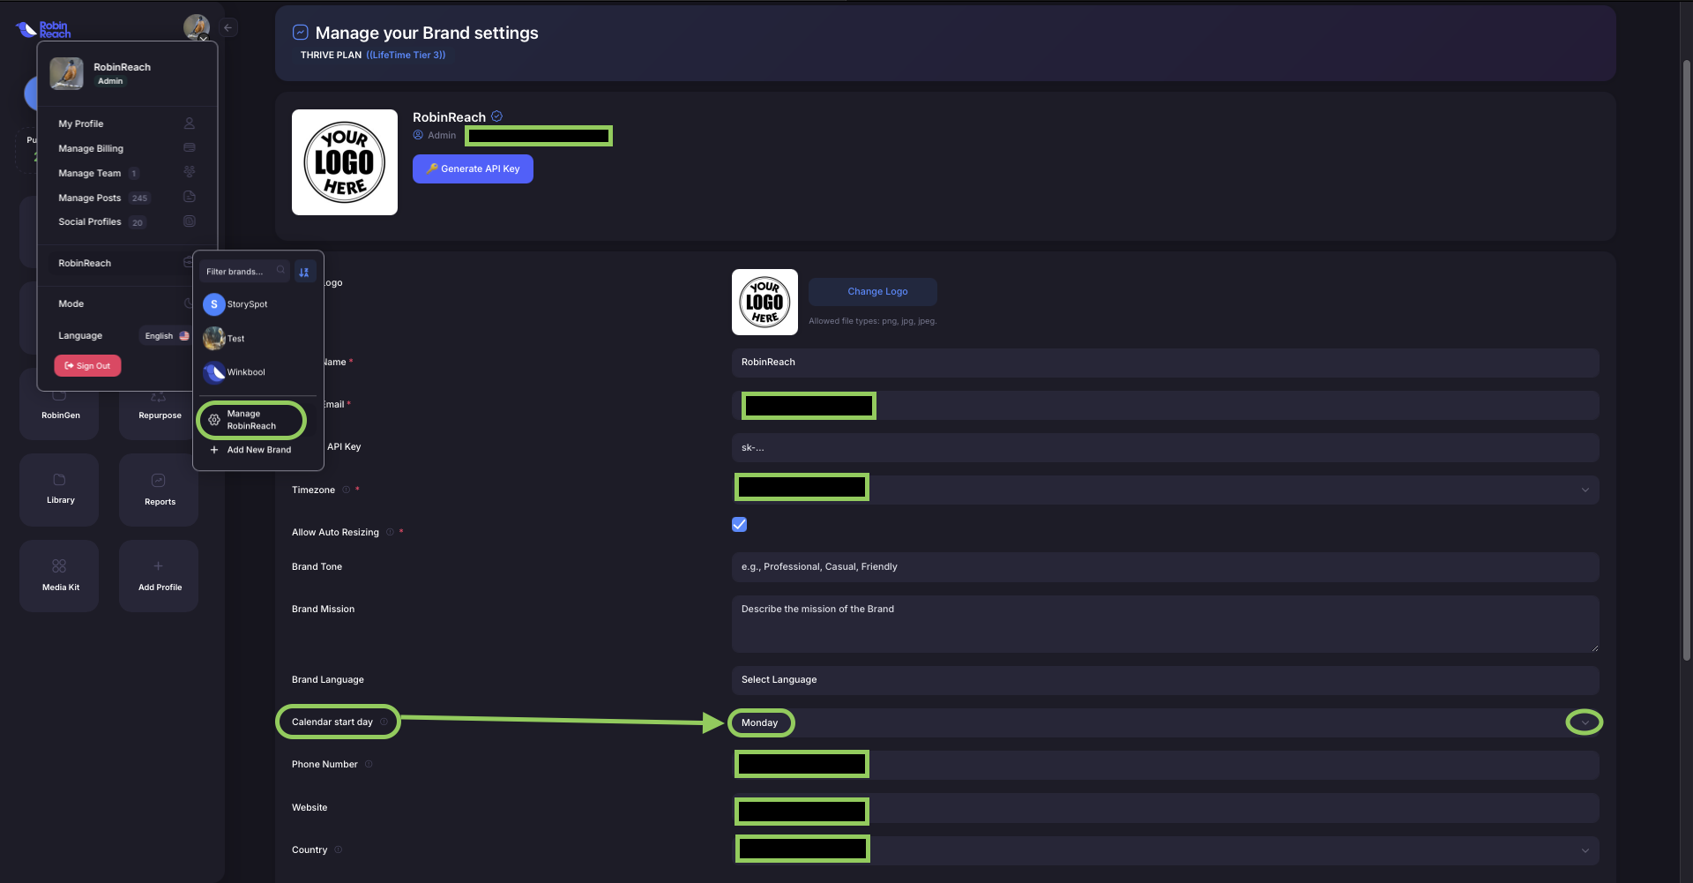1693x883 pixels.
Task: Click the API Key input field
Action: pyautogui.click(x=1165, y=447)
